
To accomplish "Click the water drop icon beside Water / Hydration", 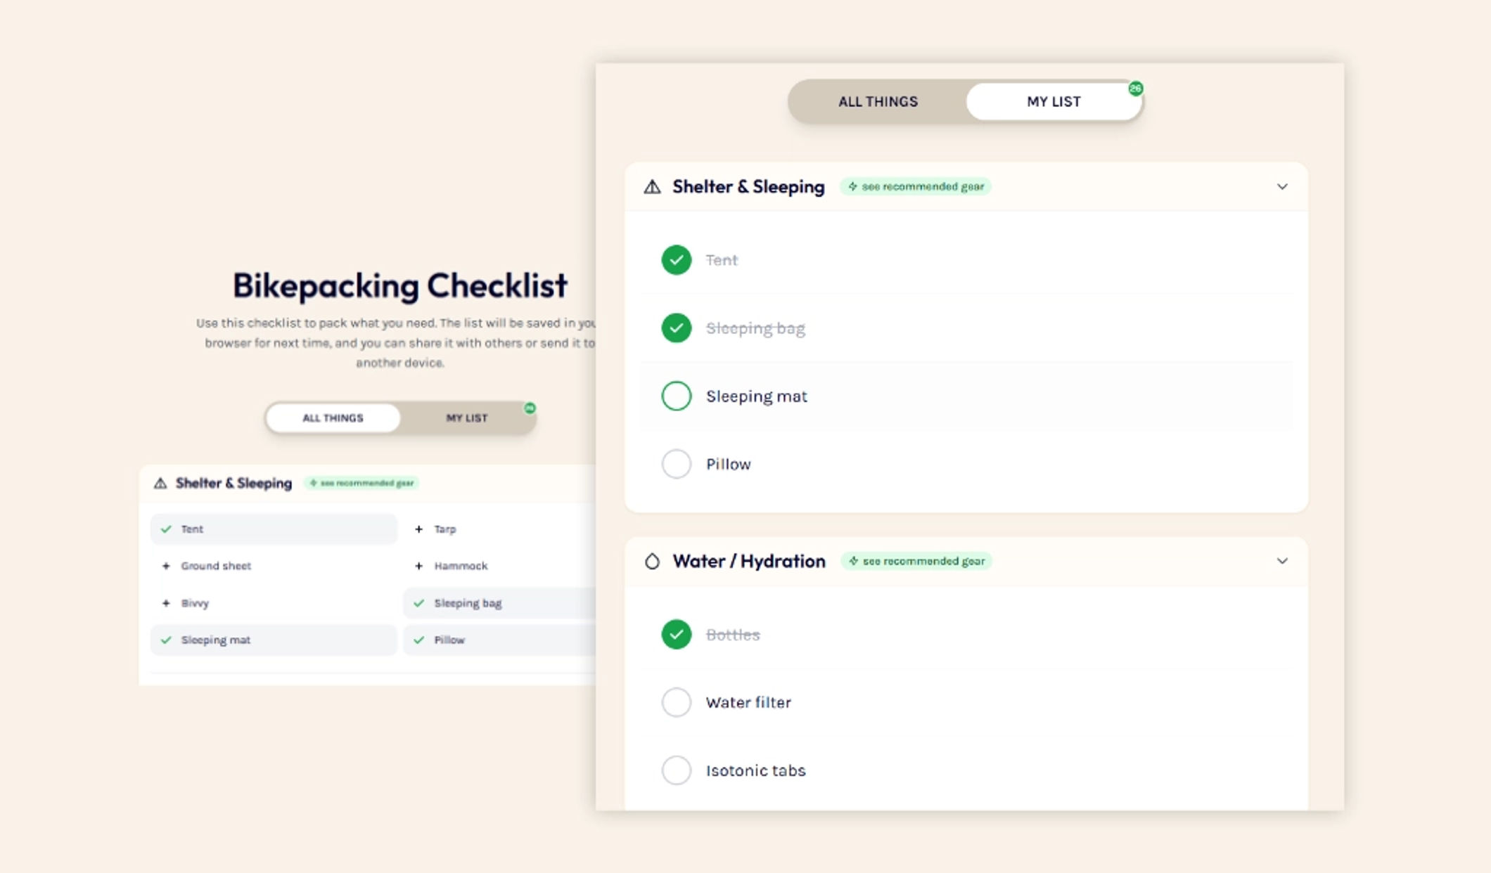I will coord(652,561).
